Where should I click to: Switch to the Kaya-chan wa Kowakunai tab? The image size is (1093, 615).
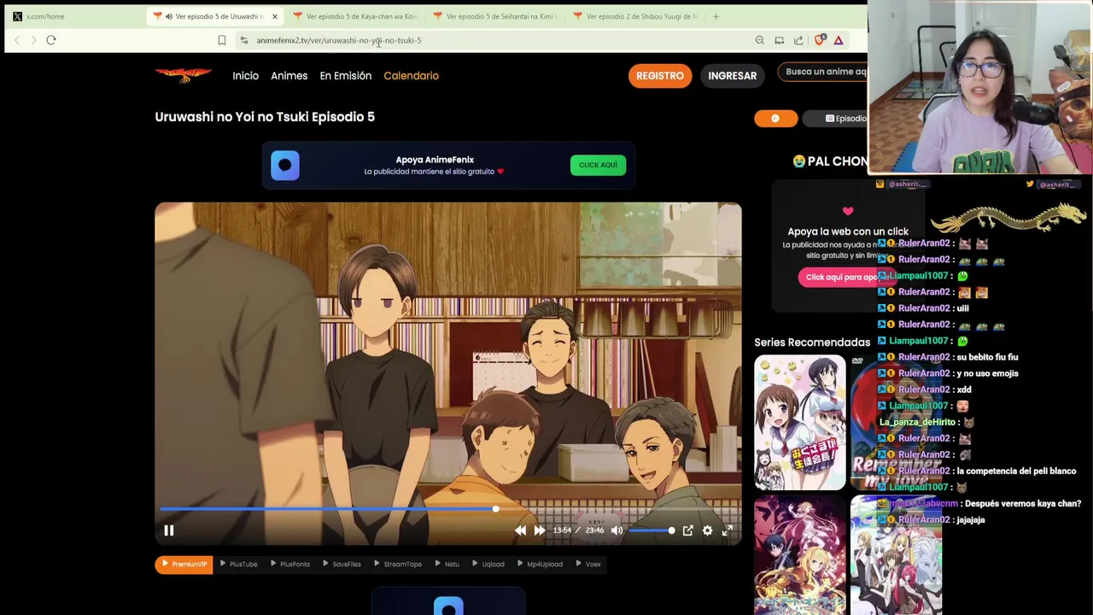pyautogui.click(x=355, y=16)
